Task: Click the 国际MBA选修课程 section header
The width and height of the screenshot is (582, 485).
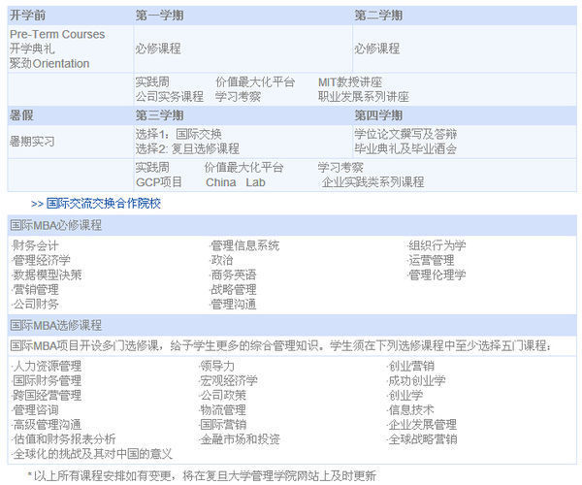Action: coord(56,325)
